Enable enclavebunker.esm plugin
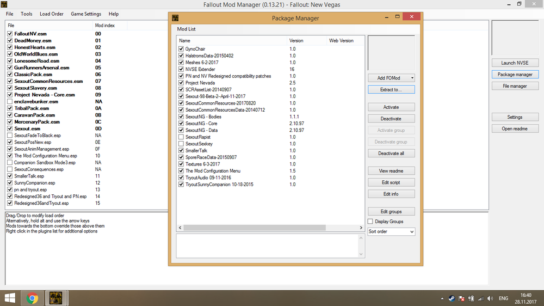Image resolution: width=544 pixels, height=306 pixels. point(10,101)
